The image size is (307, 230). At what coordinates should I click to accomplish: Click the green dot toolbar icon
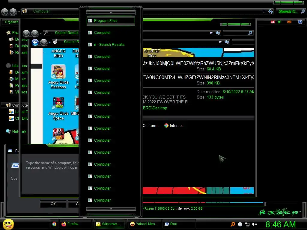click(x=279, y=22)
